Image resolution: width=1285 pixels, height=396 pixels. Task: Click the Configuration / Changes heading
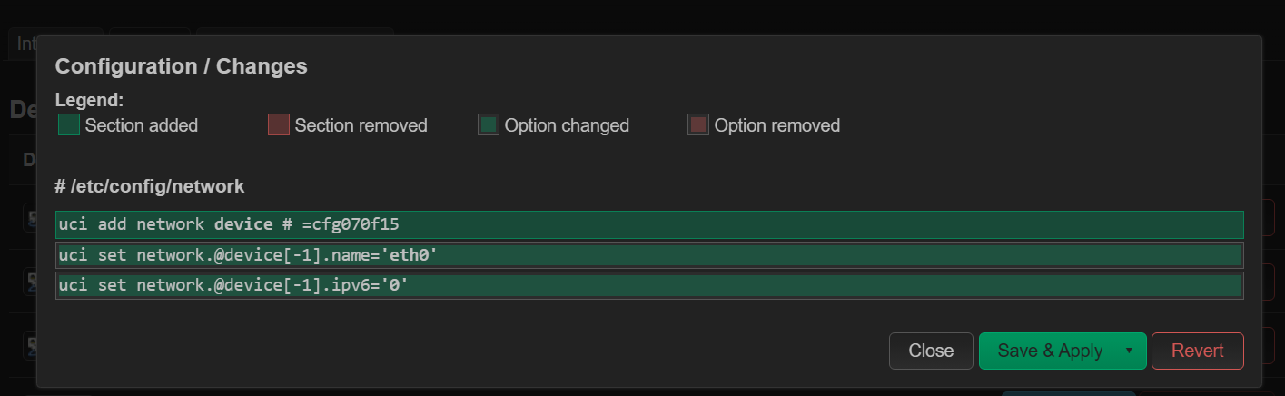pyautogui.click(x=182, y=66)
